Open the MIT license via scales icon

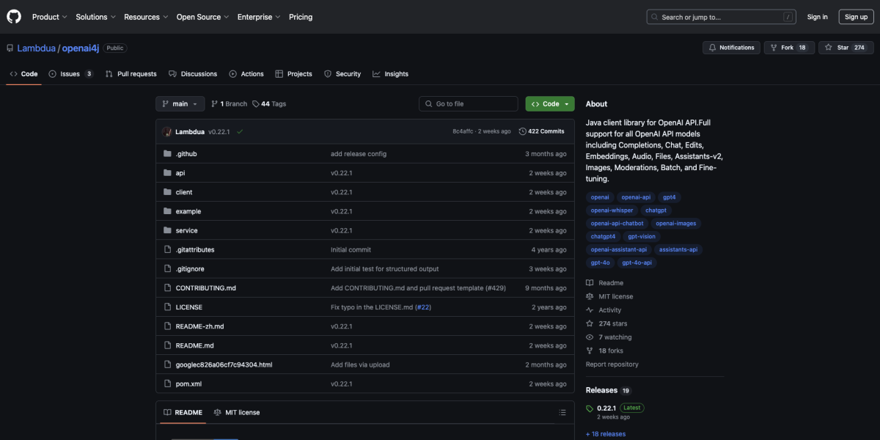(x=590, y=296)
